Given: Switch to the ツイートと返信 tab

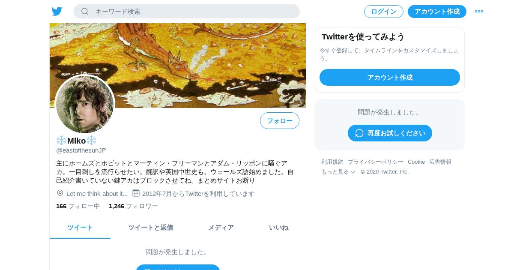Looking at the screenshot, I should [150, 228].
